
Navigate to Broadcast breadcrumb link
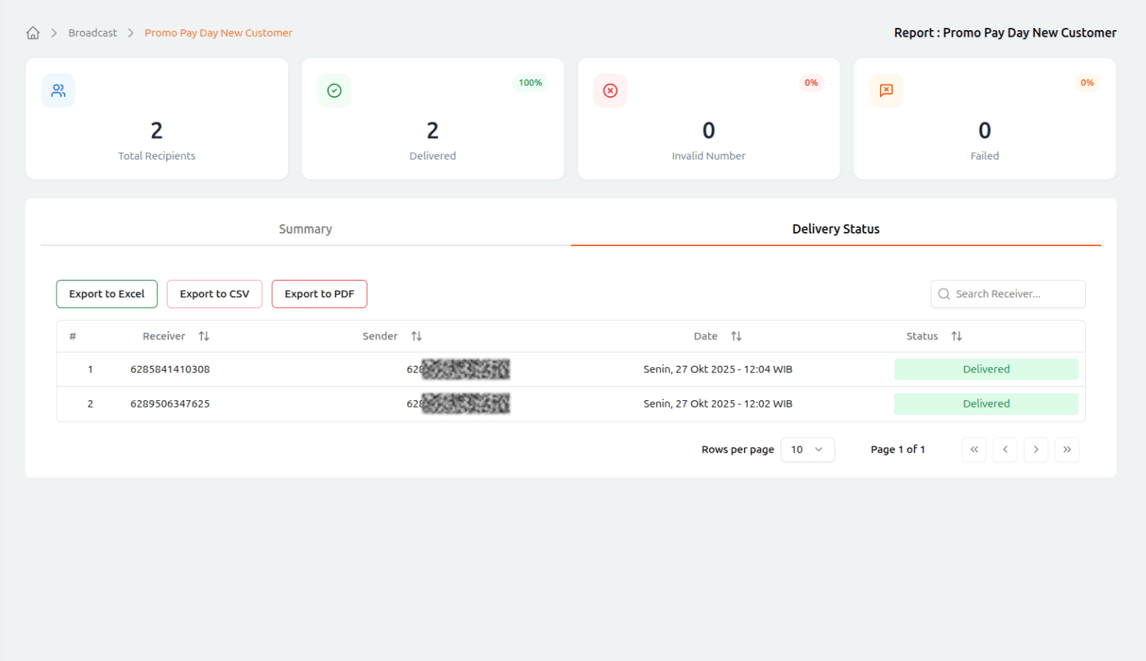93,33
